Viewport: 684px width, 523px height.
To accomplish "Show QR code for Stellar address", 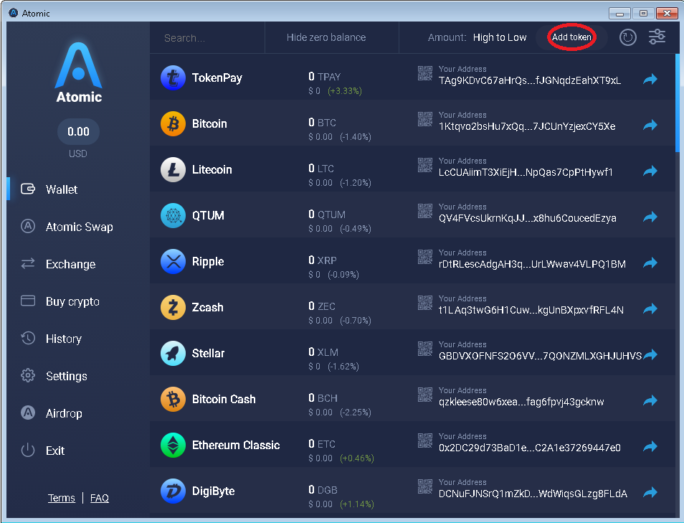I will coord(425,349).
